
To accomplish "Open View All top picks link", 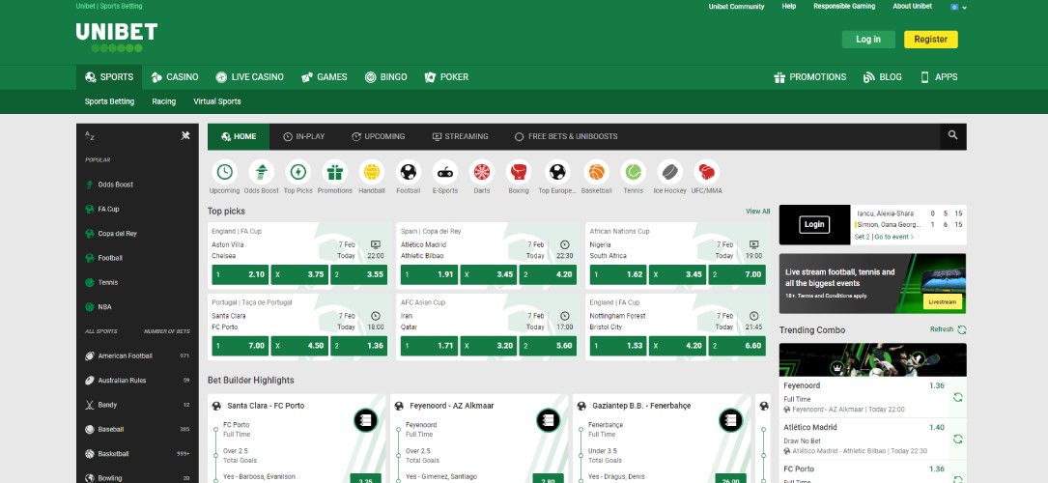I will tap(758, 212).
